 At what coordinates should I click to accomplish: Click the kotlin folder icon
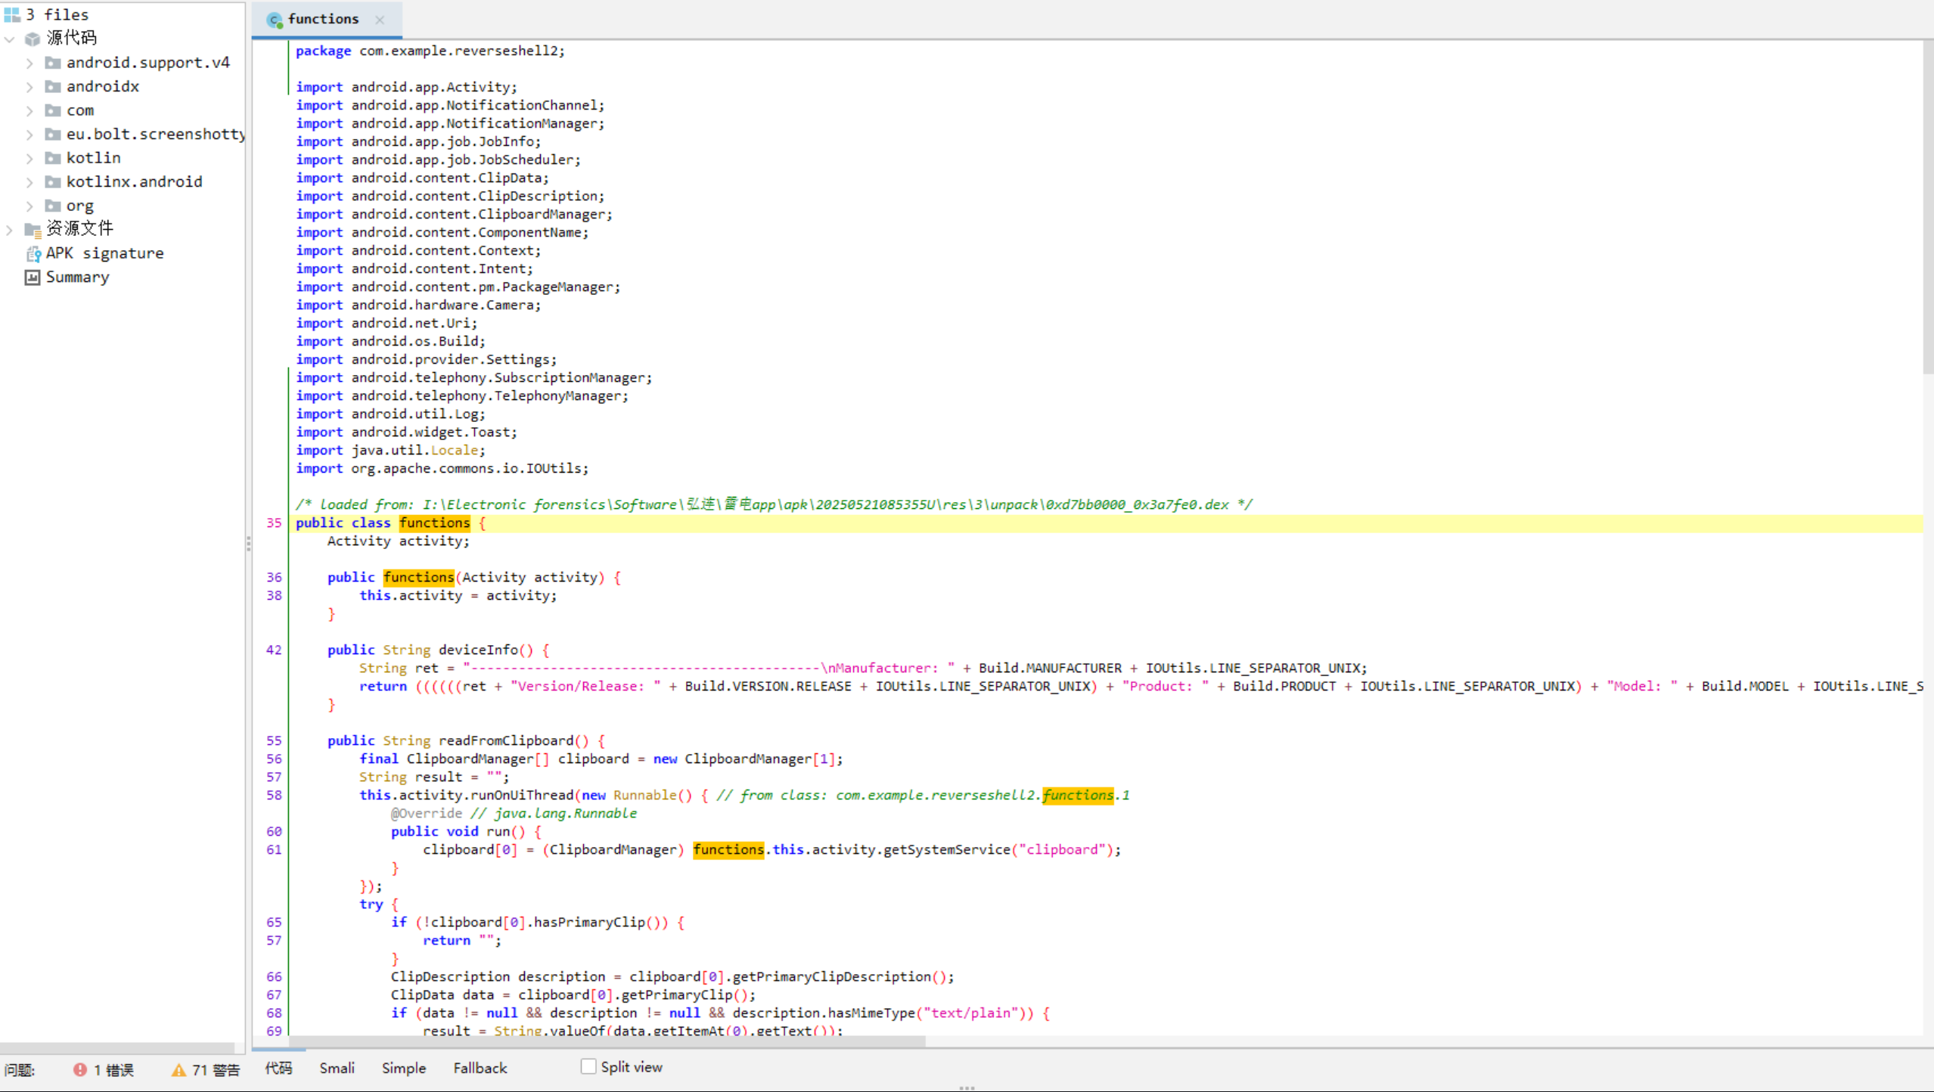point(52,158)
